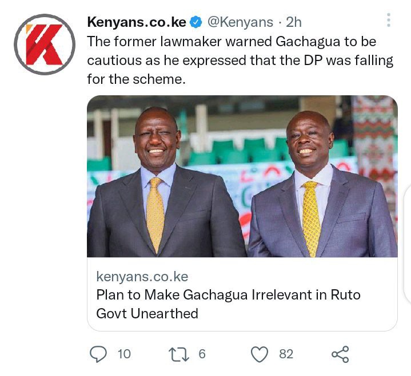This screenshot has height=376, width=411.
Task: Open the share icon
Action: click(x=340, y=354)
